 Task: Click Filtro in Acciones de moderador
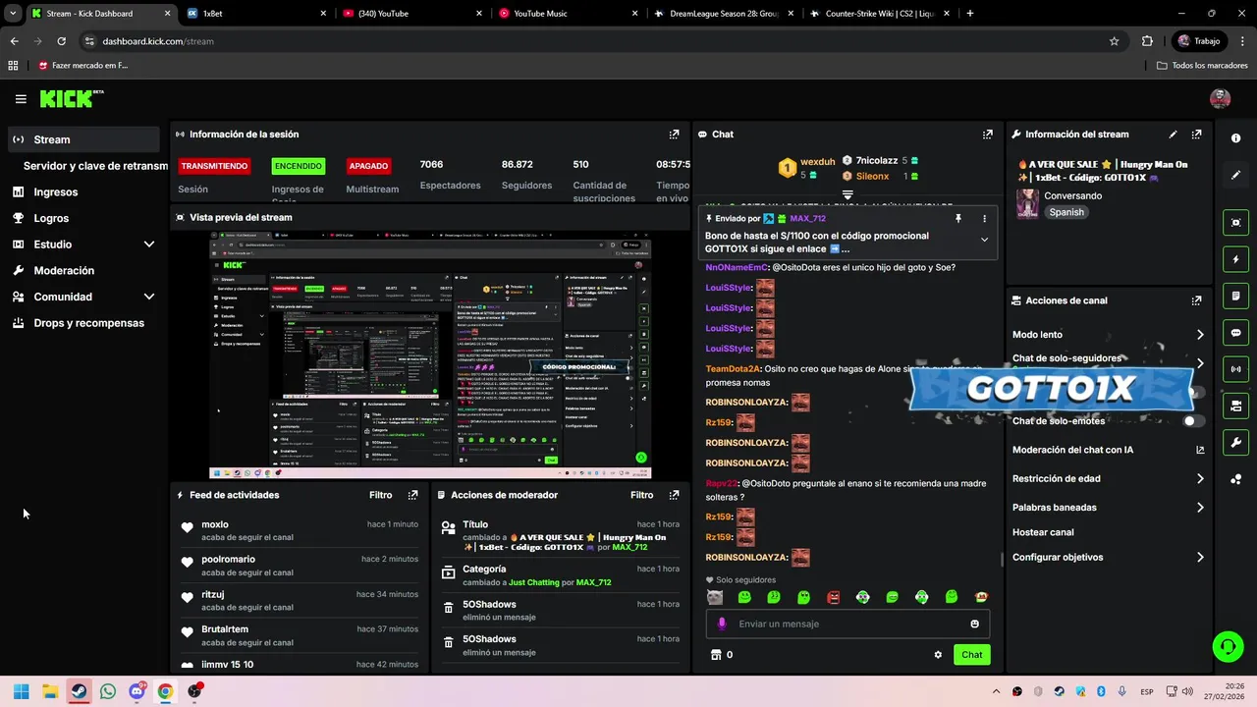tap(642, 495)
